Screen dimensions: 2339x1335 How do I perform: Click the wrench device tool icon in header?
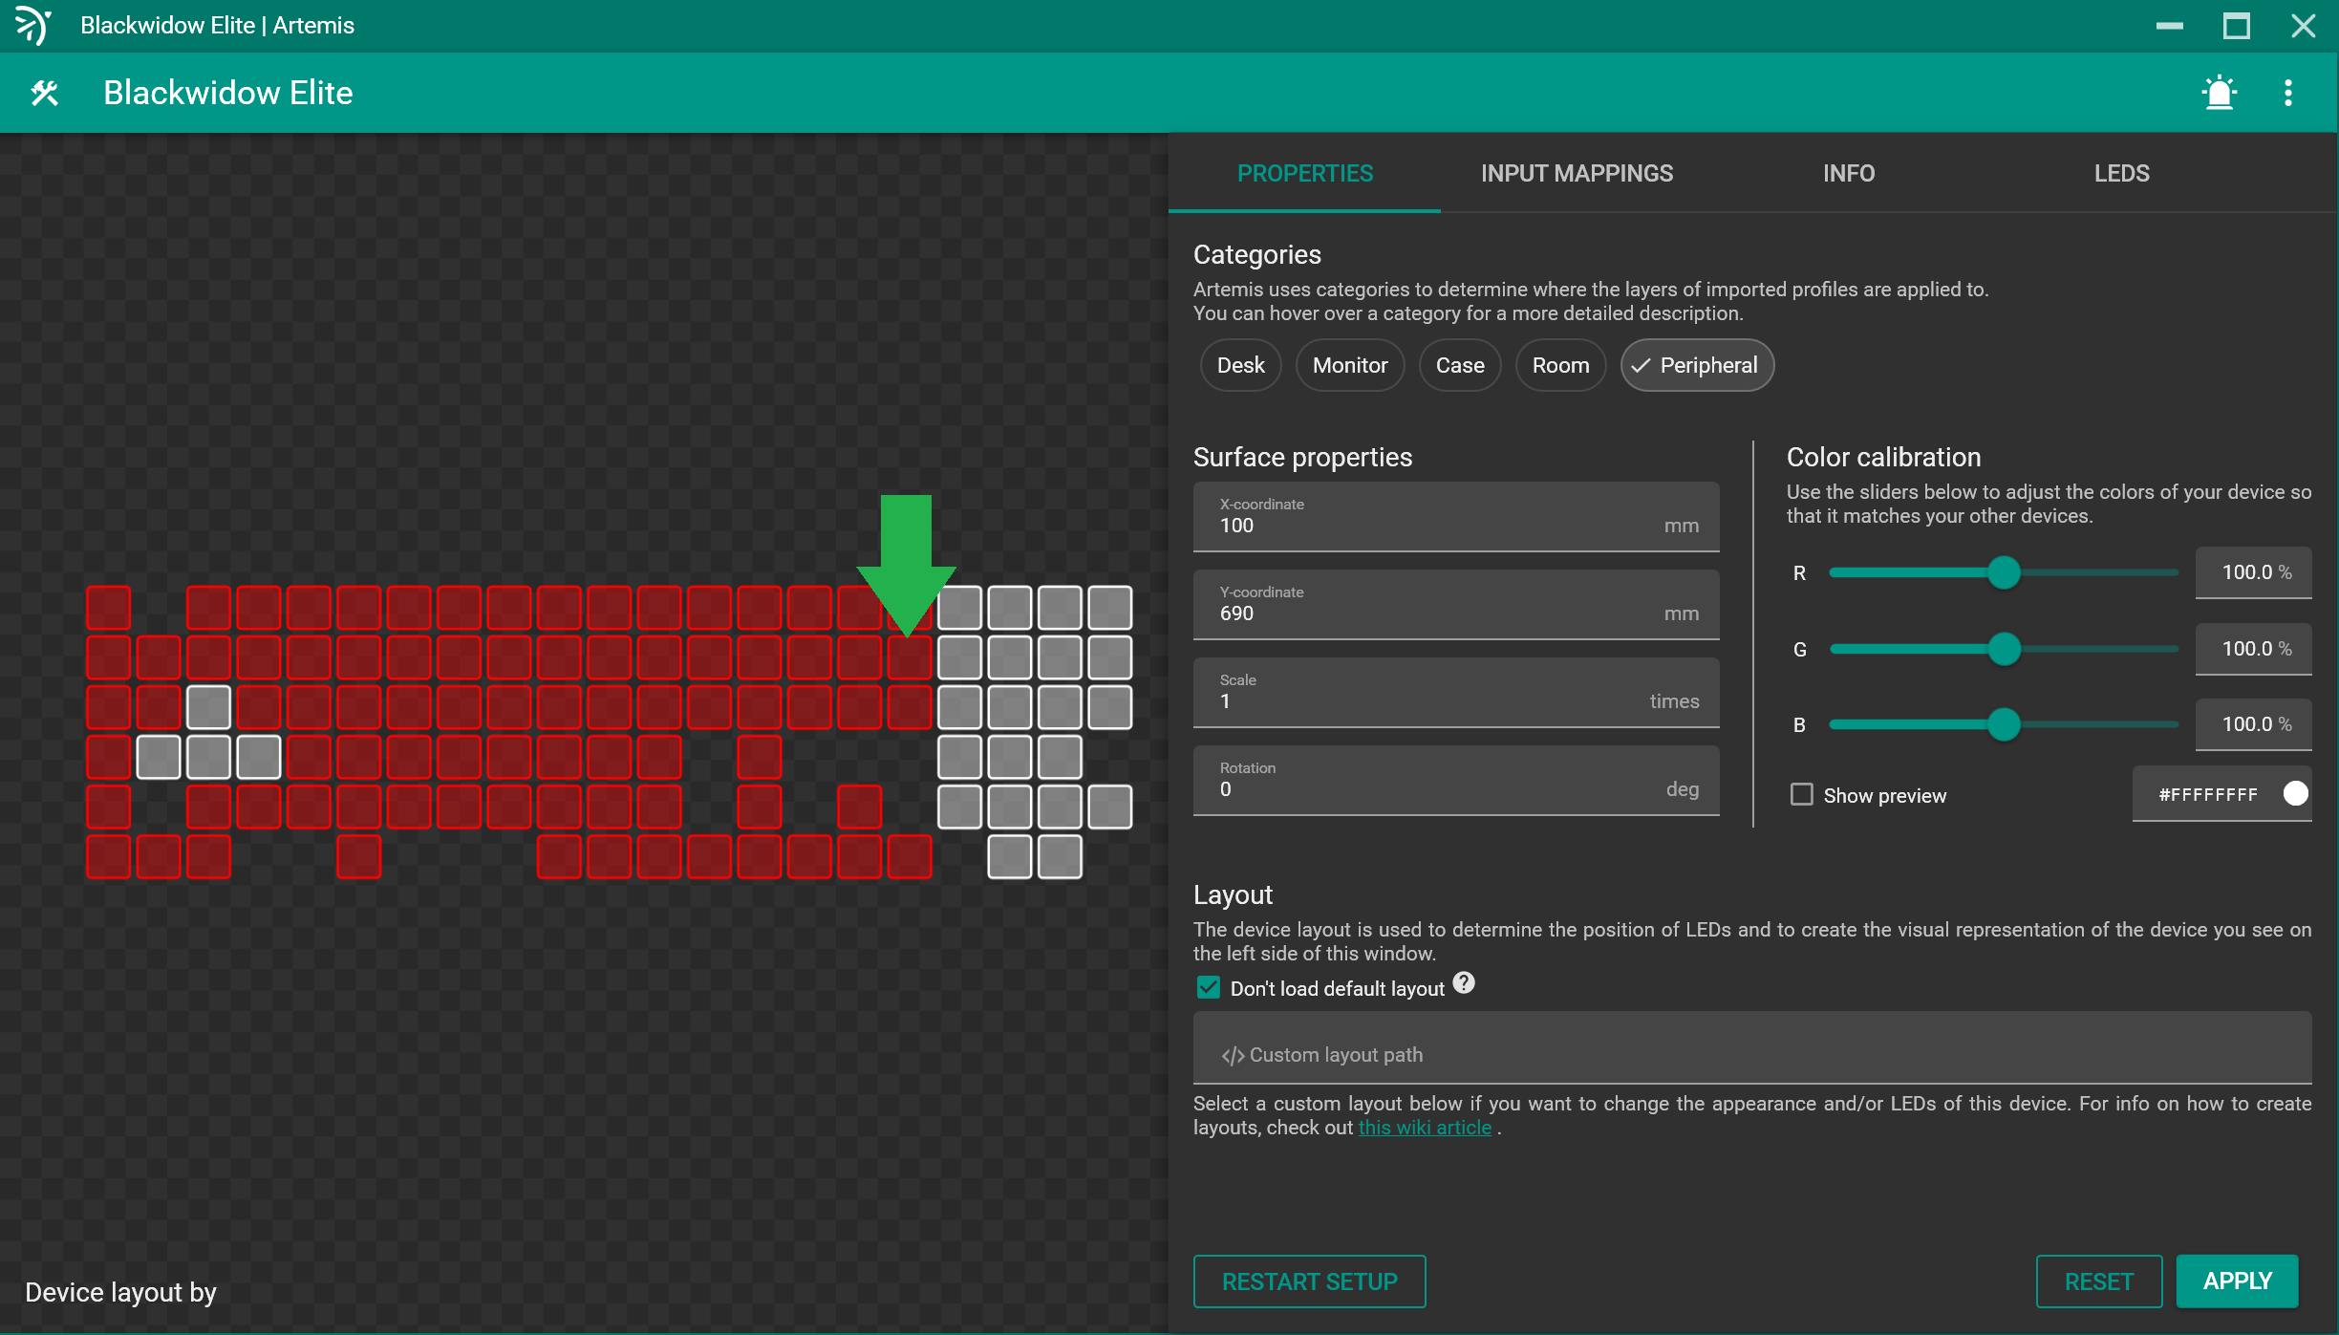44,93
